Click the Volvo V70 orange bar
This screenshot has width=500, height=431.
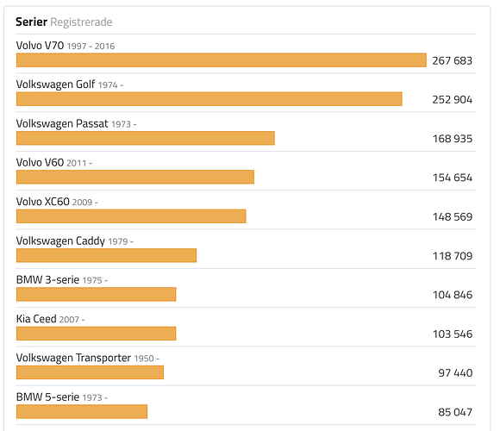pyautogui.click(x=222, y=60)
